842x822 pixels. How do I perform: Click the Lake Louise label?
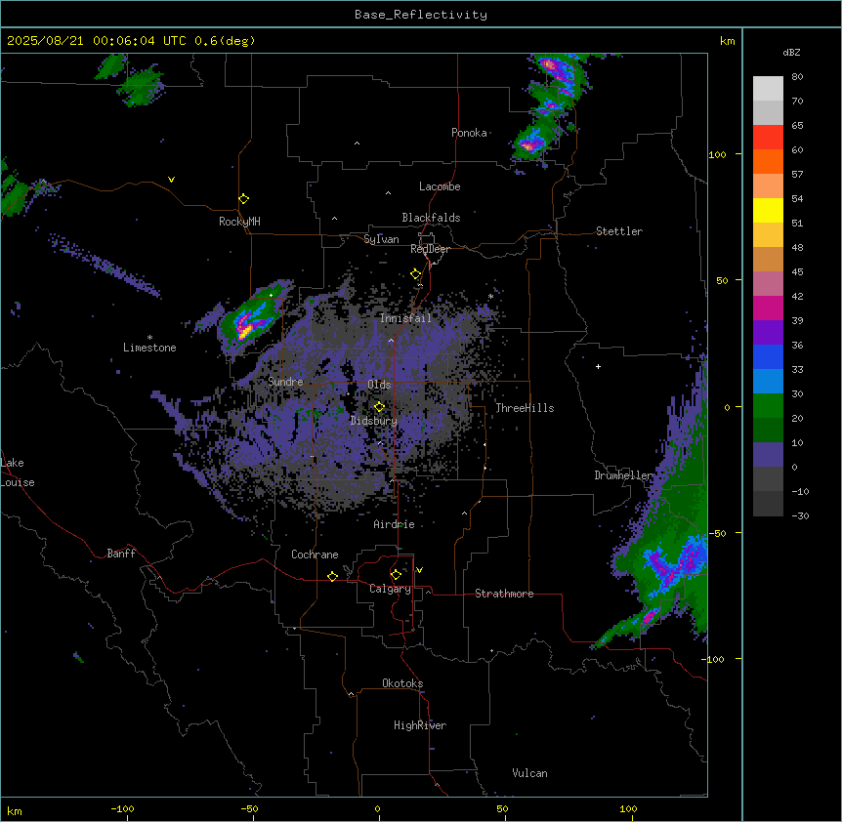[x=18, y=473]
